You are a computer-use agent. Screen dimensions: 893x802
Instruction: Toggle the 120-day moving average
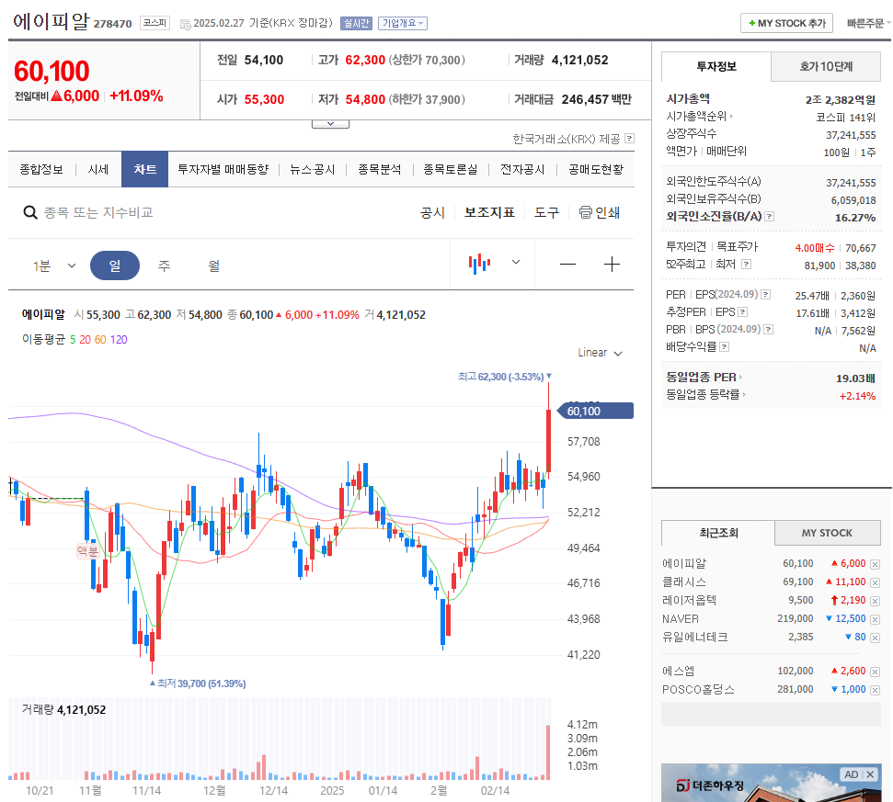tap(119, 340)
